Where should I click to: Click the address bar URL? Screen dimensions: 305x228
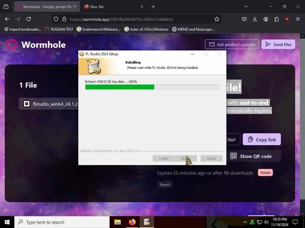tap(121, 19)
